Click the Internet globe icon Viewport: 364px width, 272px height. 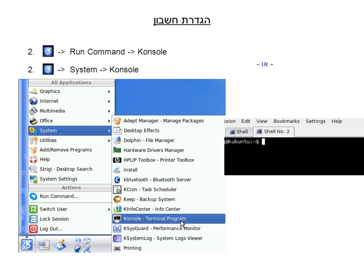tap(33, 101)
